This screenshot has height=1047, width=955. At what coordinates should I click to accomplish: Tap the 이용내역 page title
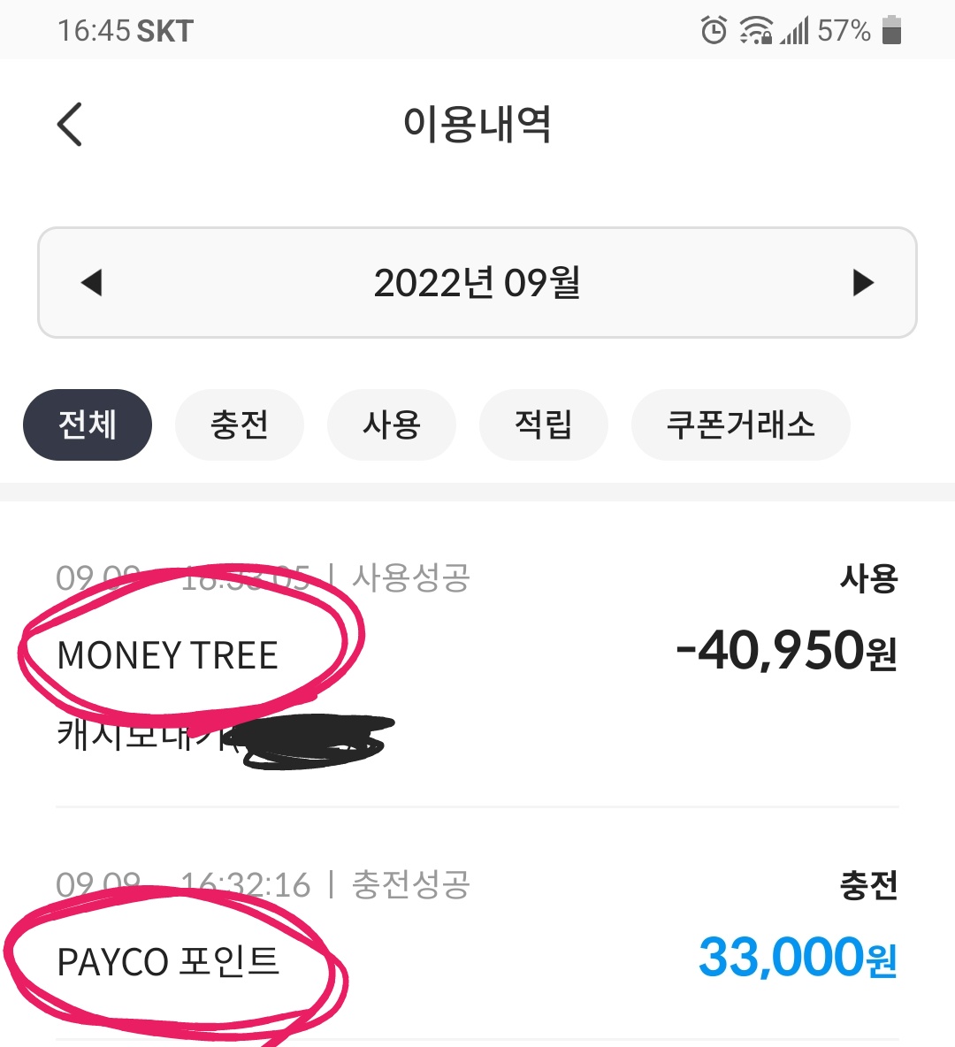(x=477, y=124)
